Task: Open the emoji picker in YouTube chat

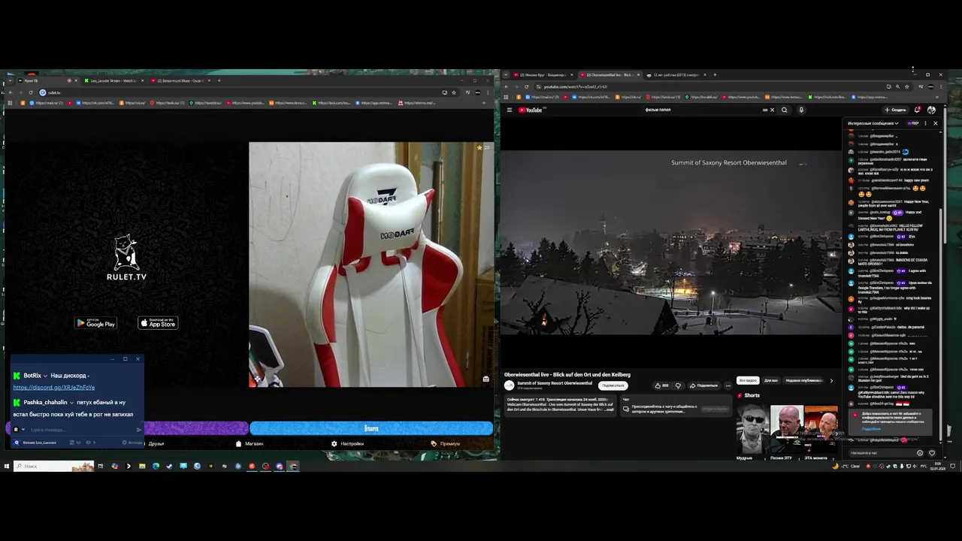Action: [x=920, y=453]
